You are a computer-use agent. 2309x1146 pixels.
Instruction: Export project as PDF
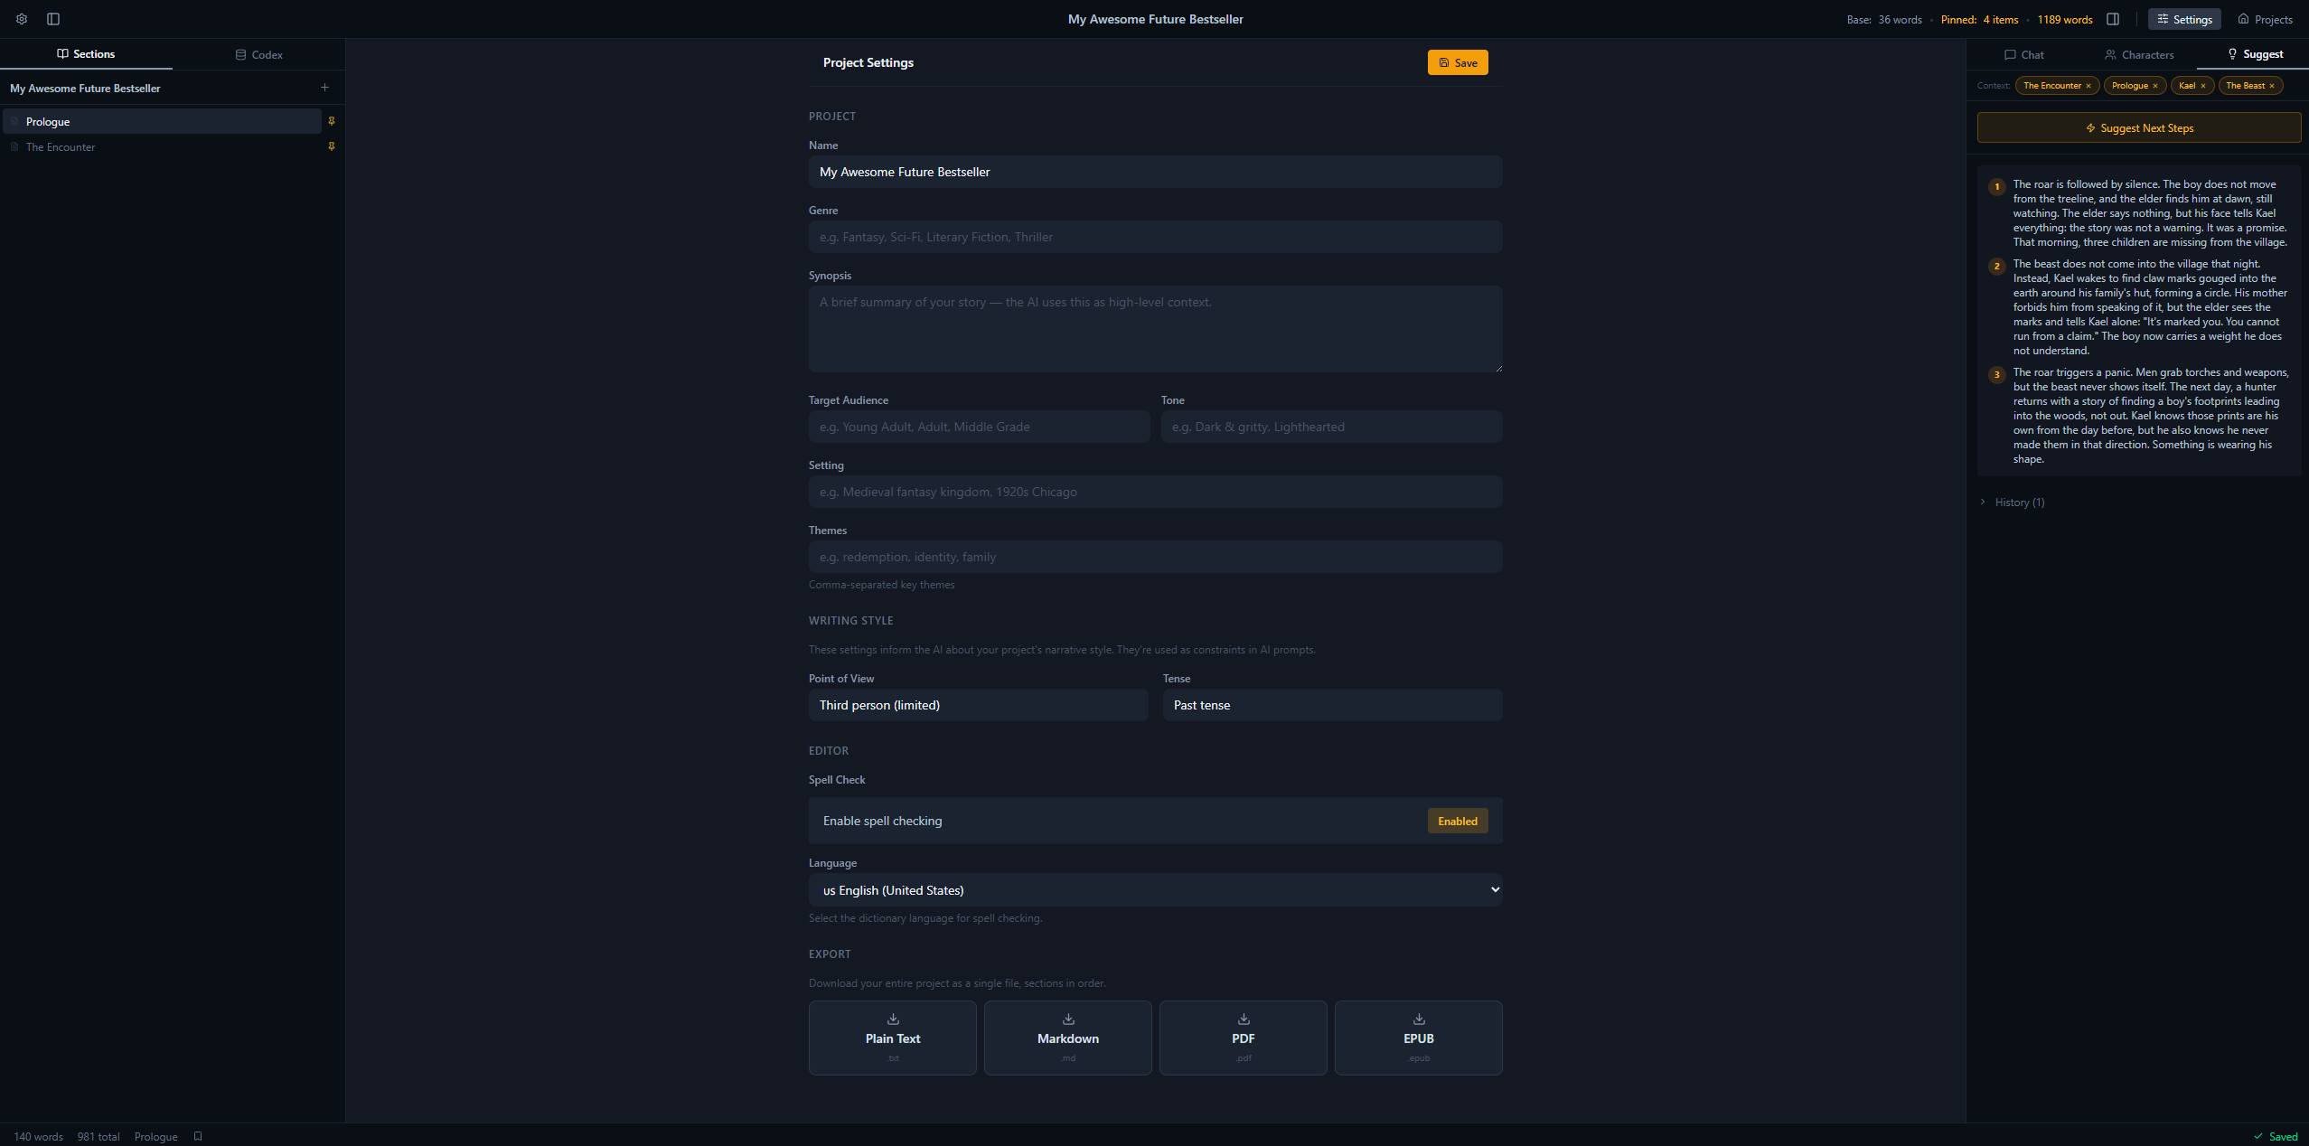pyautogui.click(x=1244, y=1038)
